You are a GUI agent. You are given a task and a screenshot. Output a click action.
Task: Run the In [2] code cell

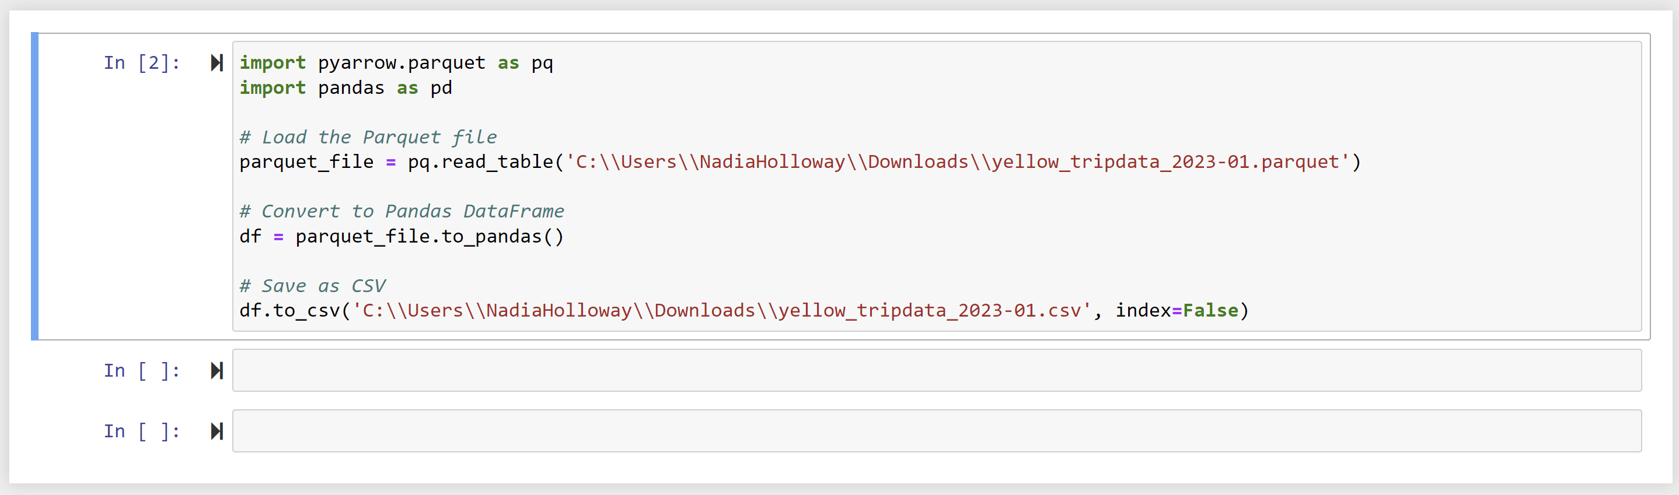tap(217, 63)
